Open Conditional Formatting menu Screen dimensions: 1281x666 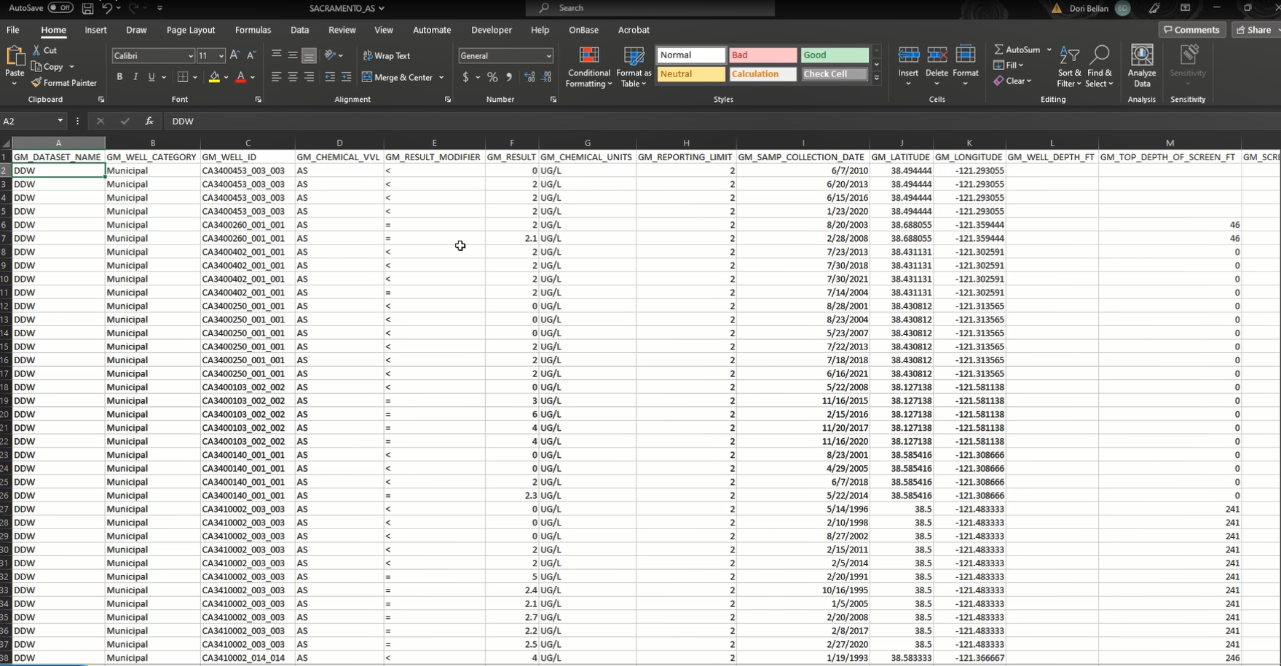[589, 67]
